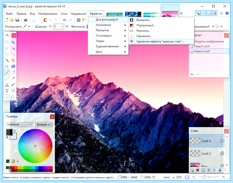Expand the Искажение submenu
This screenshot has width=233, height=183.
tap(108, 25)
